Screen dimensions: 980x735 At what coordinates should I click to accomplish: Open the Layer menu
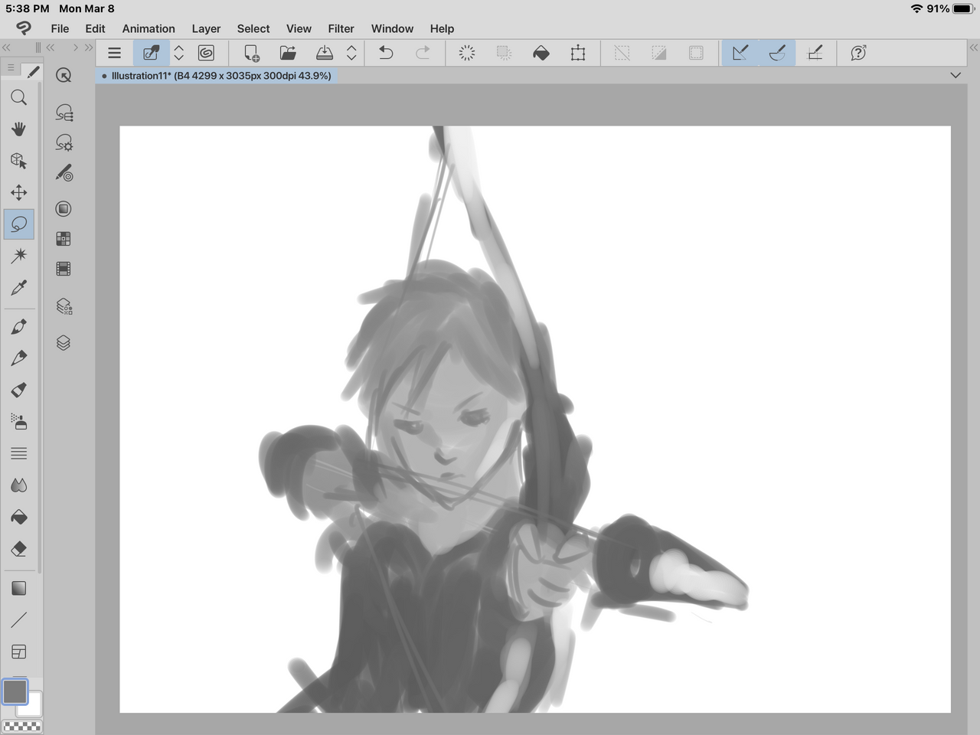[x=206, y=28]
